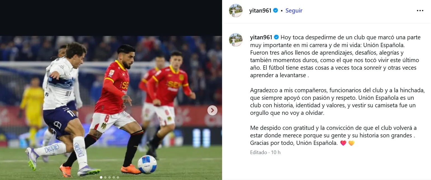Click the next photo arrow on the image
431x180 pixels.
[x=212, y=110]
